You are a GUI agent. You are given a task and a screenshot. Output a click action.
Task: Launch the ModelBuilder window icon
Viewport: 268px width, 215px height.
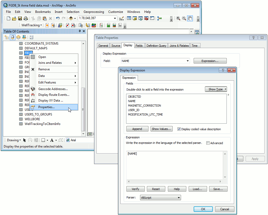[159, 18]
